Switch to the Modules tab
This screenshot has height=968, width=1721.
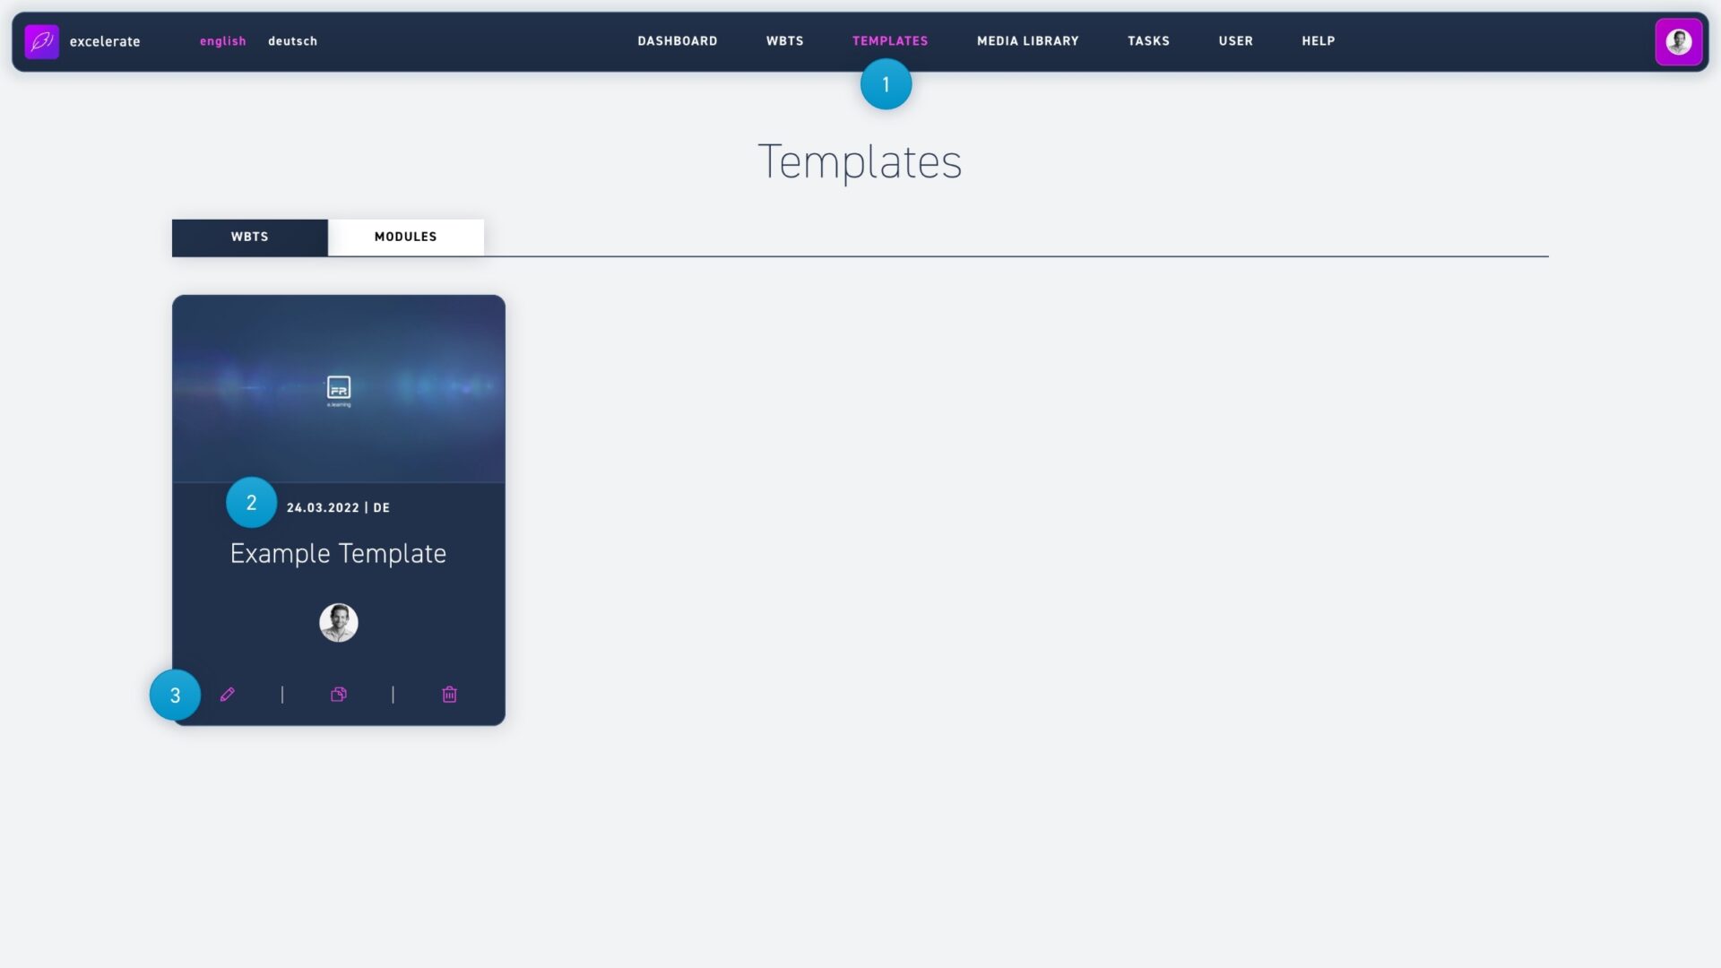405,237
